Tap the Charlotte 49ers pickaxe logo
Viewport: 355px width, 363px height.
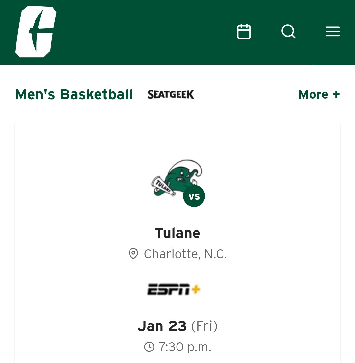pyautogui.click(x=35, y=32)
